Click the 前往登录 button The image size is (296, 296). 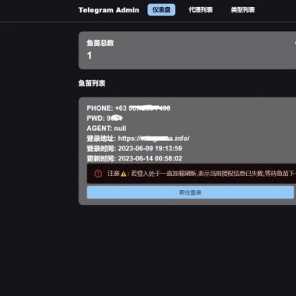click(x=190, y=192)
